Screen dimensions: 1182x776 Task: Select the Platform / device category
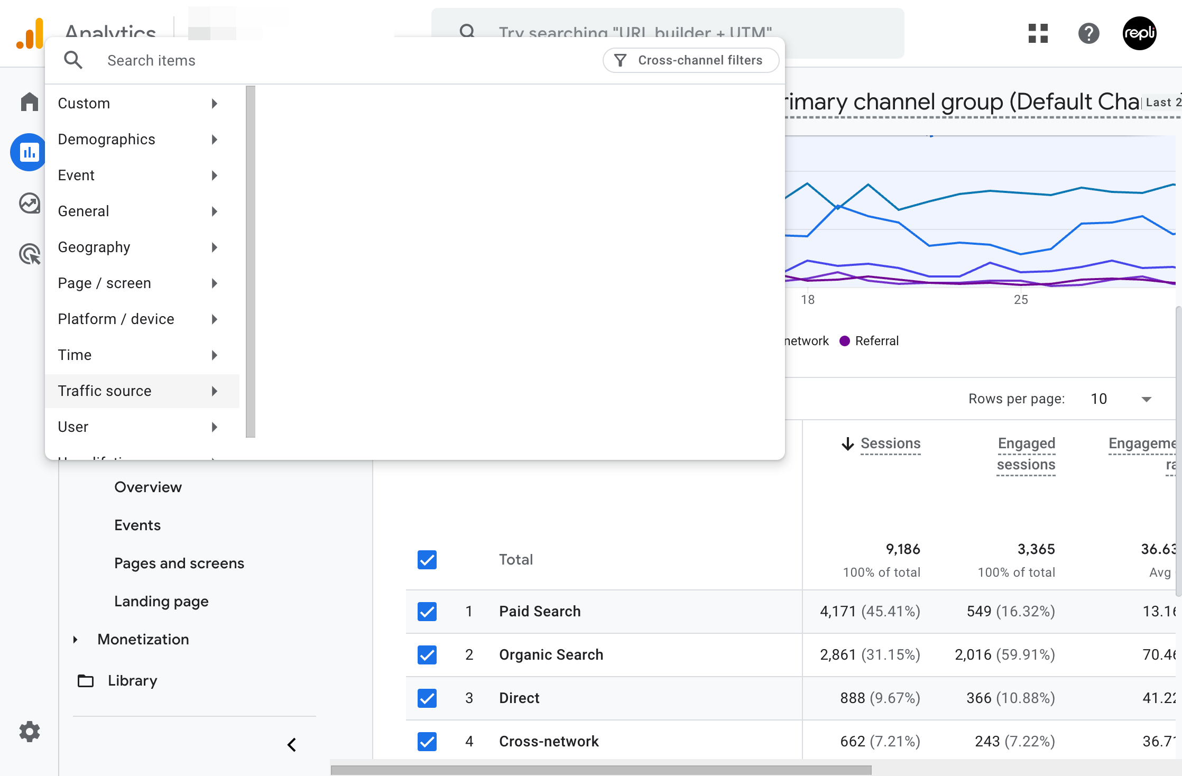142,319
